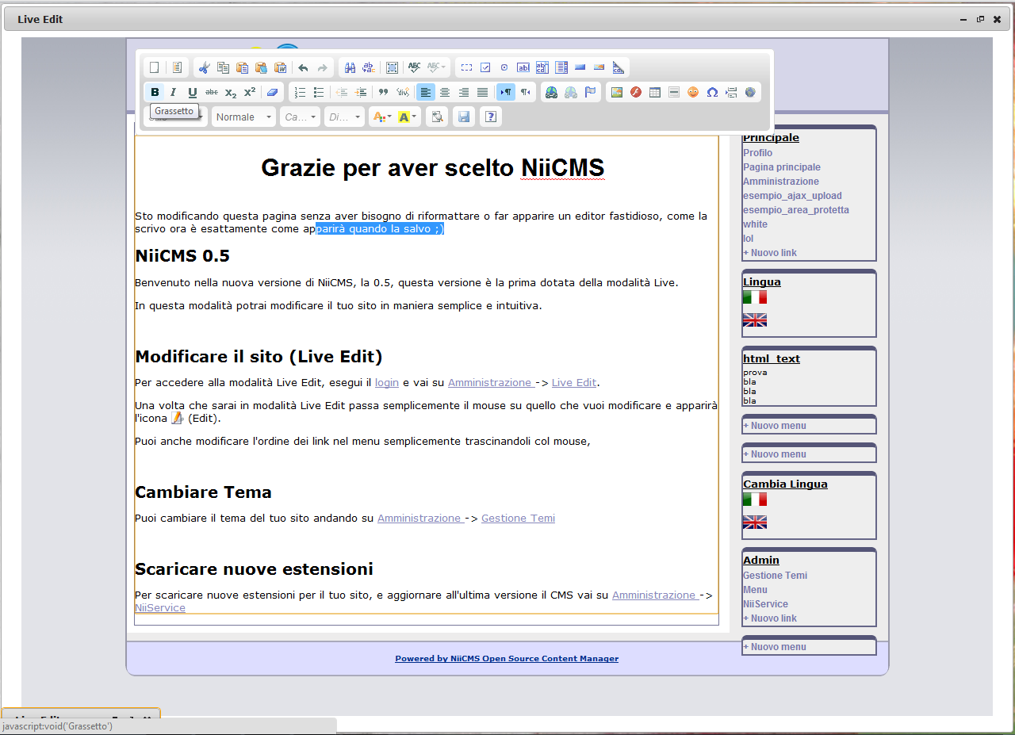
Task: Expand the text color picker arrow
Action: 389,117
